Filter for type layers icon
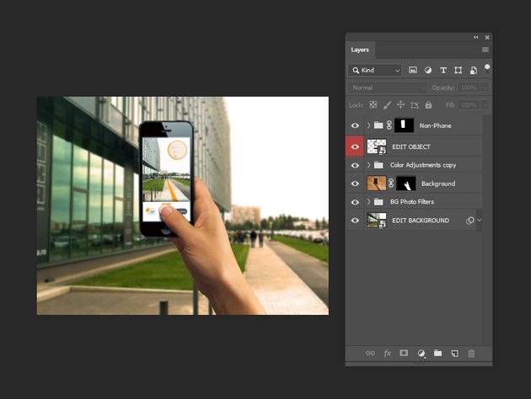The width and height of the screenshot is (531, 399). click(443, 71)
